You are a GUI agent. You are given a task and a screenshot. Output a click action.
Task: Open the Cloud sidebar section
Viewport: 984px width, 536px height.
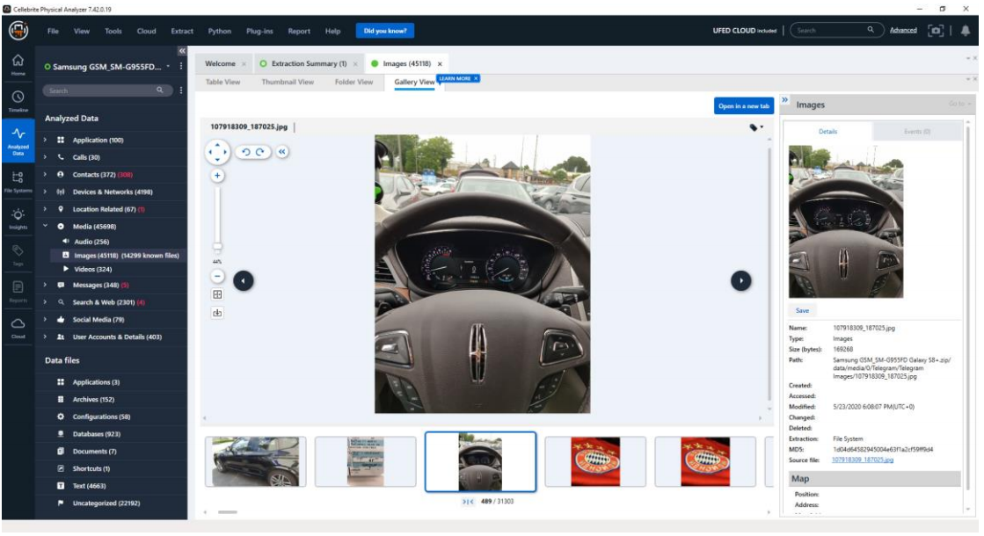pos(18,327)
